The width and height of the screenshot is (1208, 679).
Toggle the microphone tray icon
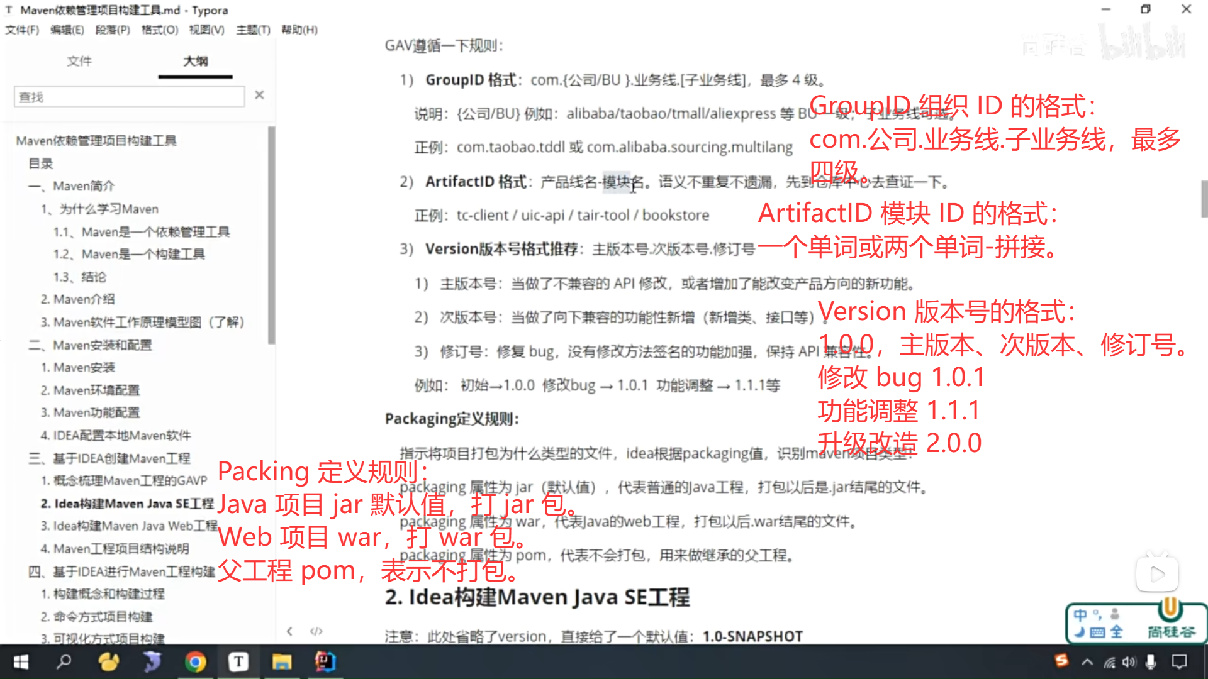(x=1151, y=661)
